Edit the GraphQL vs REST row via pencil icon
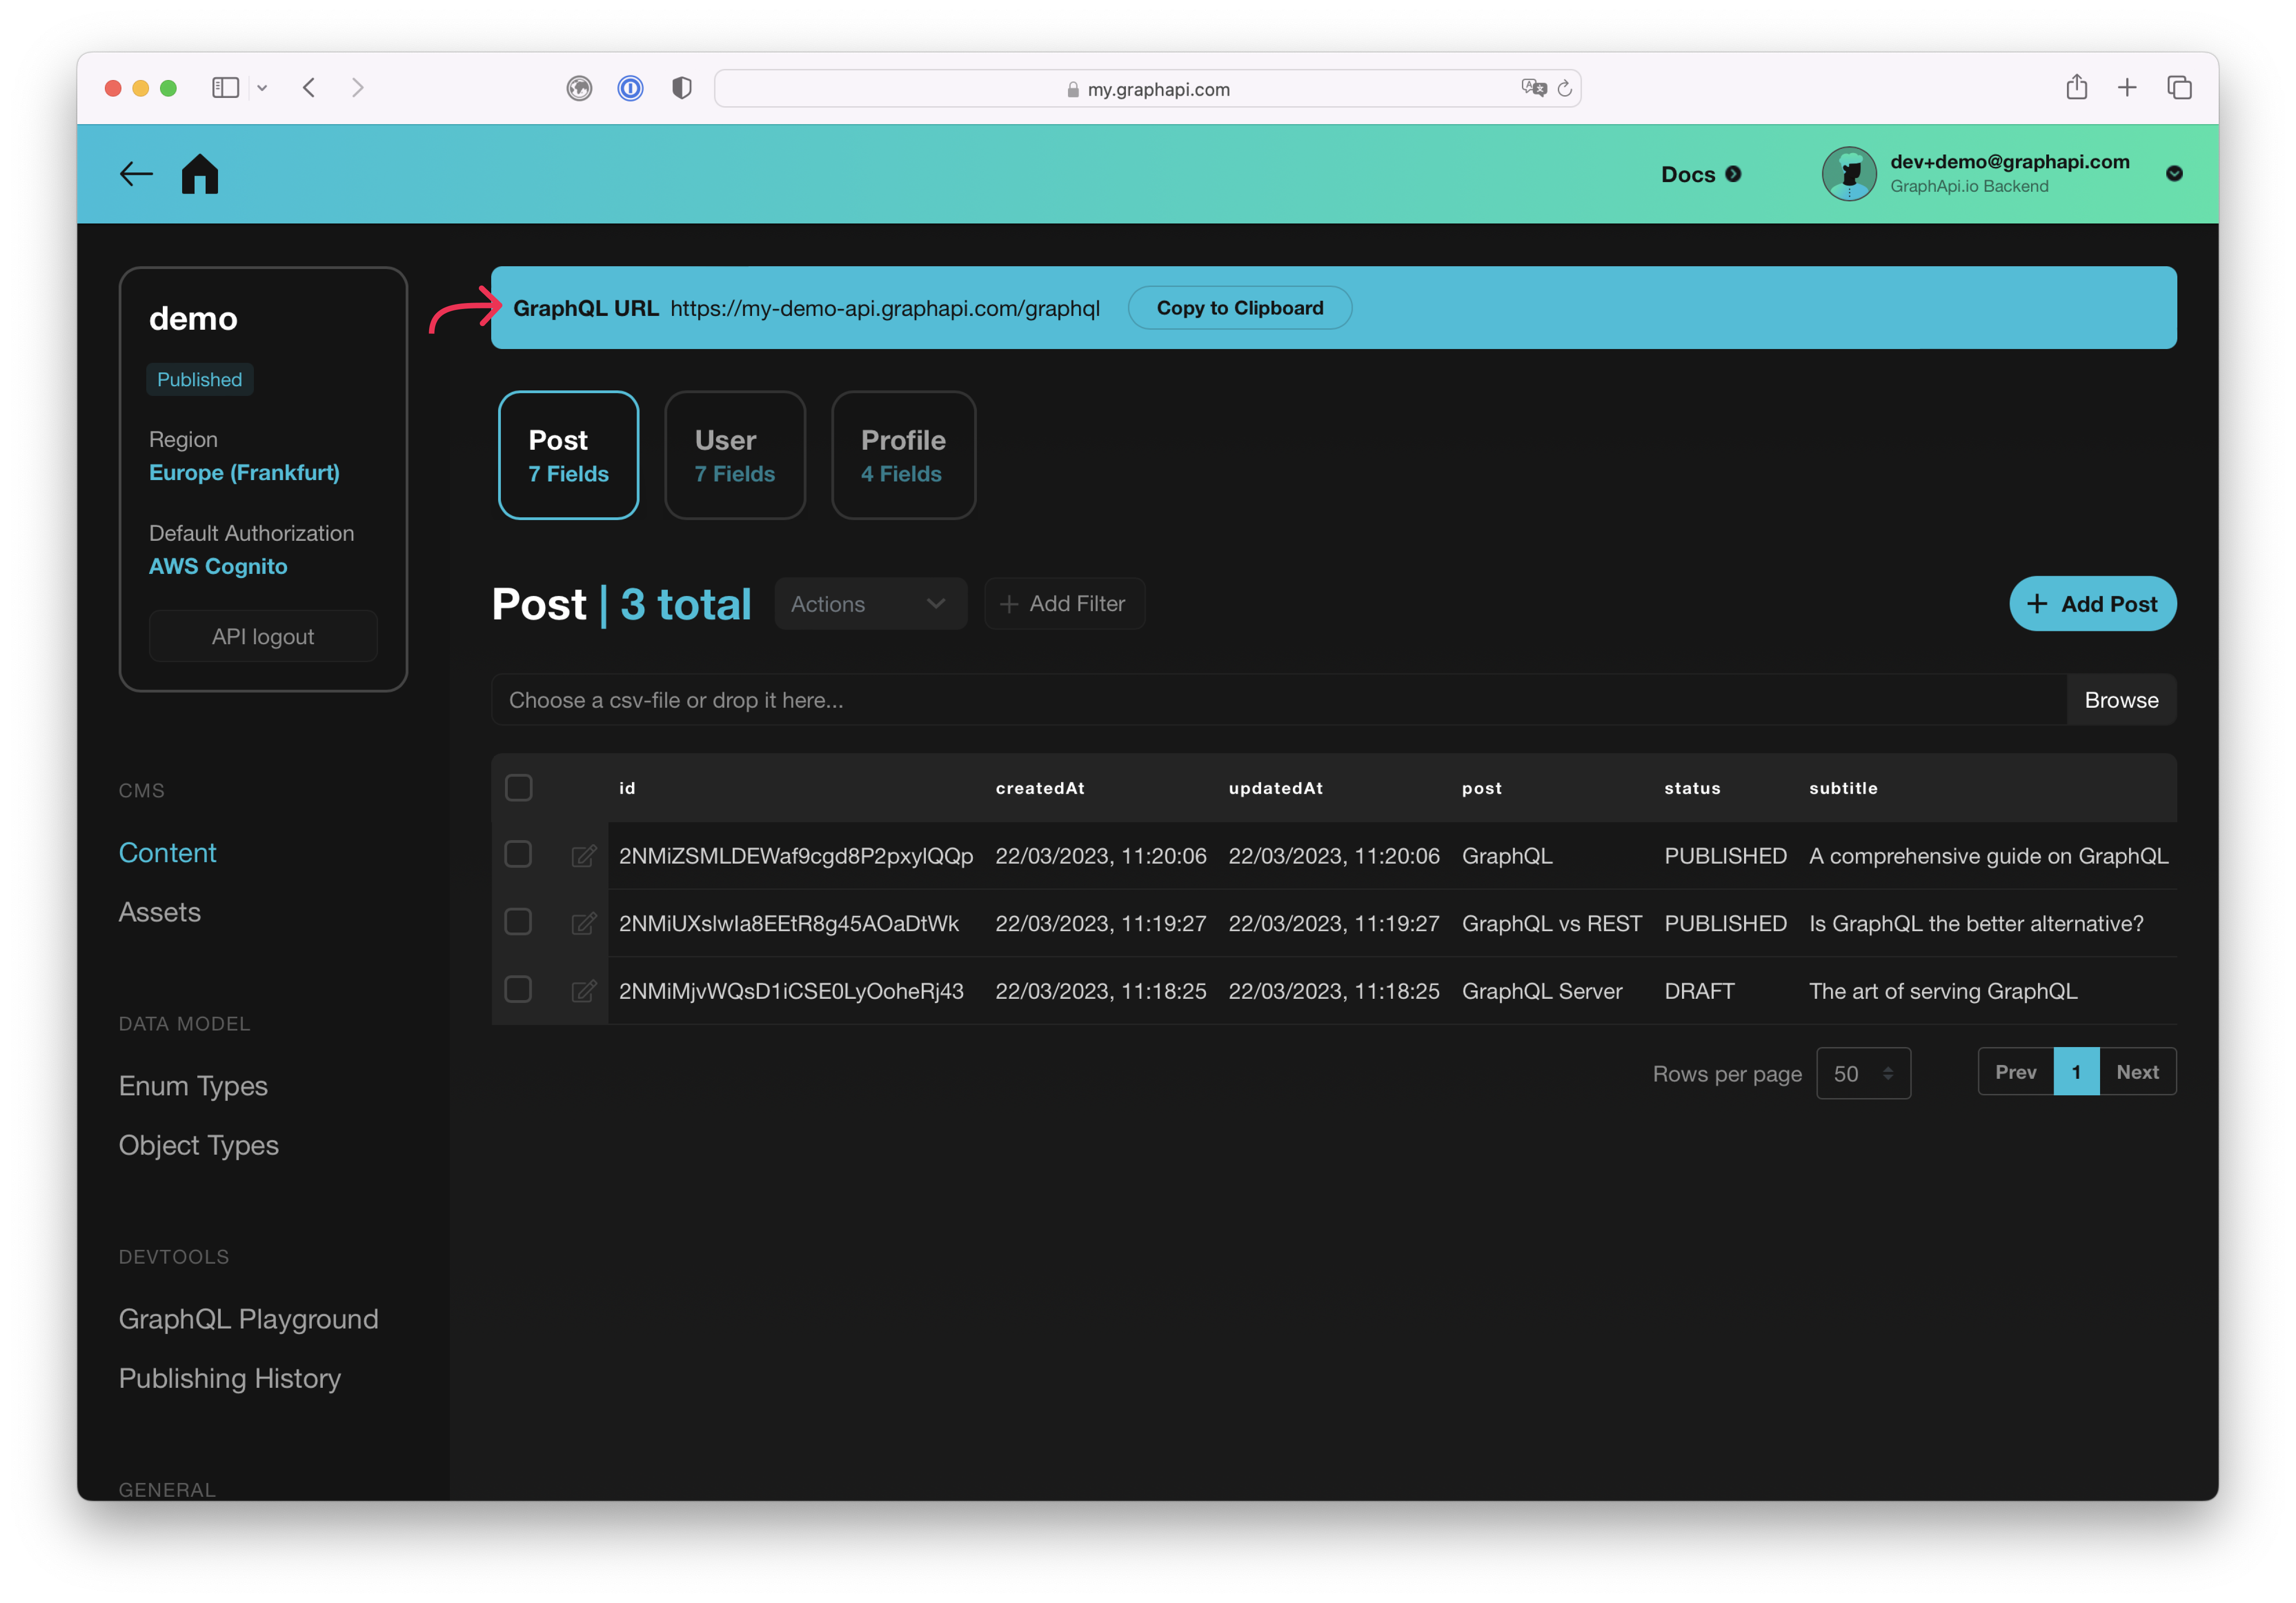2296x1603 pixels. click(x=584, y=923)
